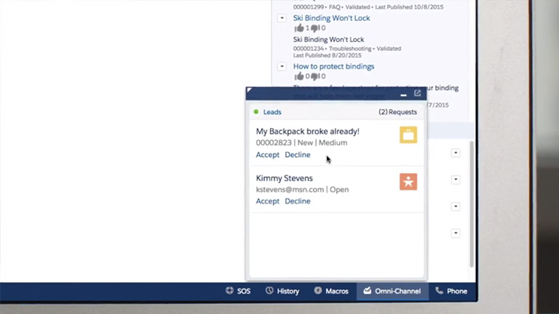The width and height of the screenshot is (559, 314).
Task: Click the yellow case briefcase icon
Action: pyautogui.click(x=408, y=135)
